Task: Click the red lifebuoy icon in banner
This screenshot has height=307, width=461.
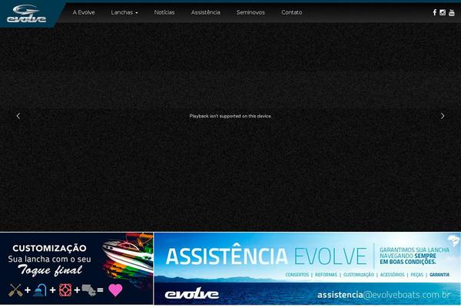Action: tap(65, 290)
